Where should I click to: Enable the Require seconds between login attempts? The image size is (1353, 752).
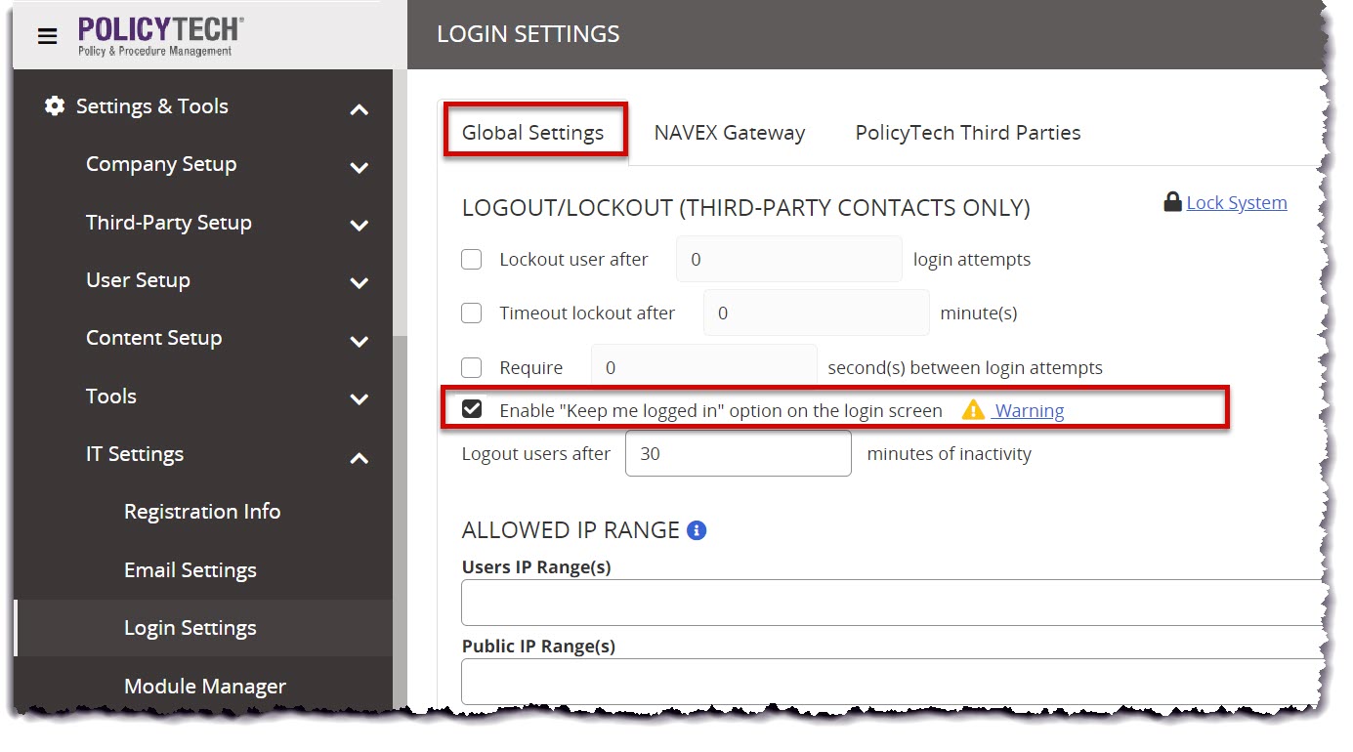pos(472,367)
